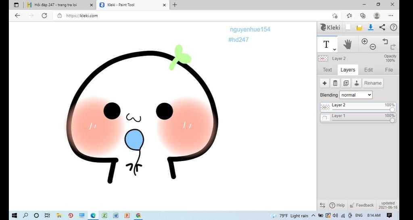Click the Layer 1 thumbnail
This screenshot has width=413, height=220.
pos(325,118)
